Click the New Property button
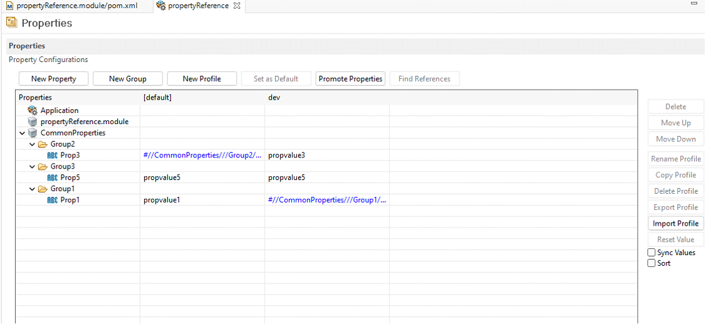Image resolution: width=711 pixels, height=336 pixels. tap(54, 79)
